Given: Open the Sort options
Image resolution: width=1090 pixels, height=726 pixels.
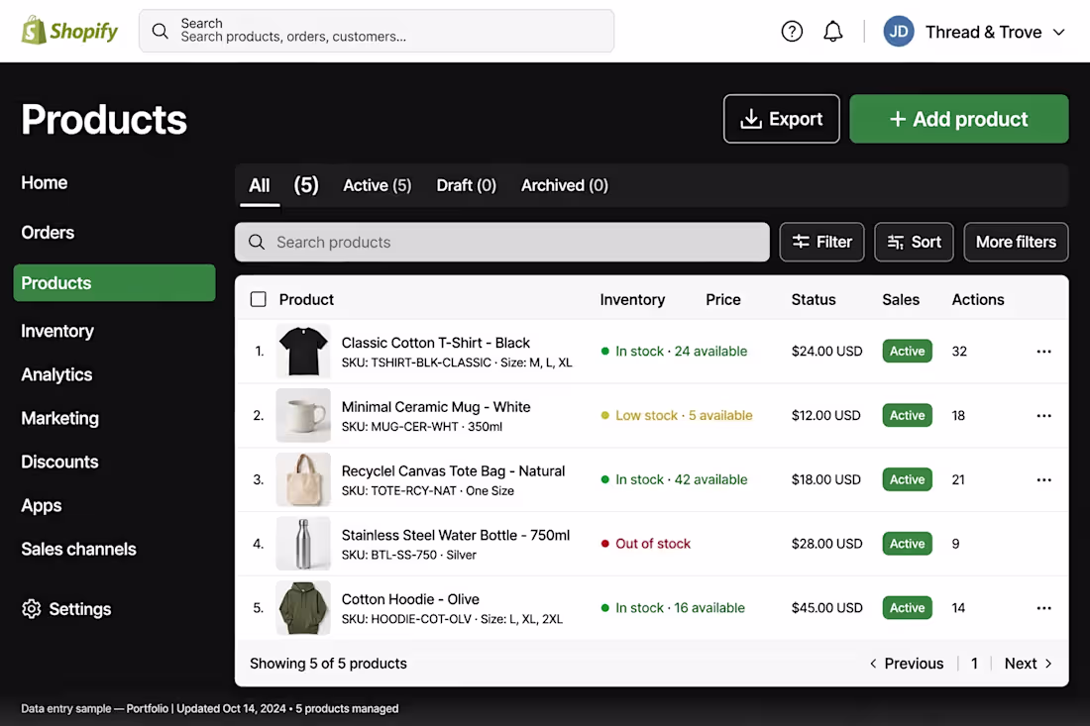Looking at the screenshot, I should (x=914, y=242).
